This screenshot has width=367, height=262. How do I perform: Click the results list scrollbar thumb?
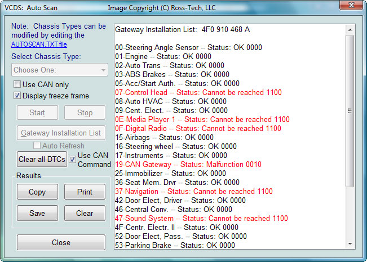coord(350,110)
